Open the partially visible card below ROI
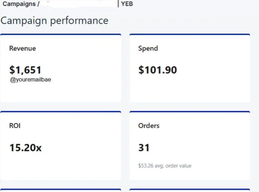This screenshot has width=259, height=192. pos(61,190)
